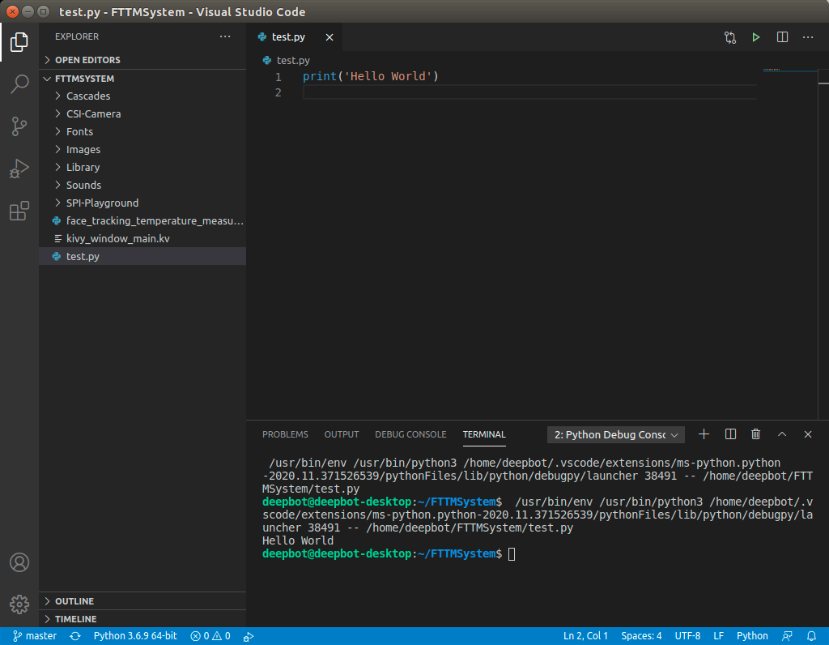829x645 pixels.
Task: Expand the Outline section
Action: point(142,601)
